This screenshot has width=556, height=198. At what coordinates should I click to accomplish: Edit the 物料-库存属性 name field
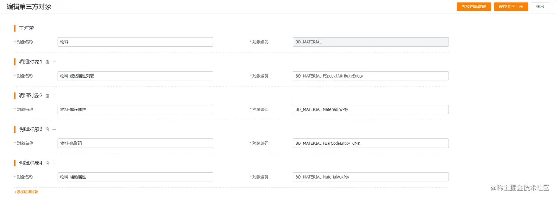pyautogui.click(x=135, y=109)
